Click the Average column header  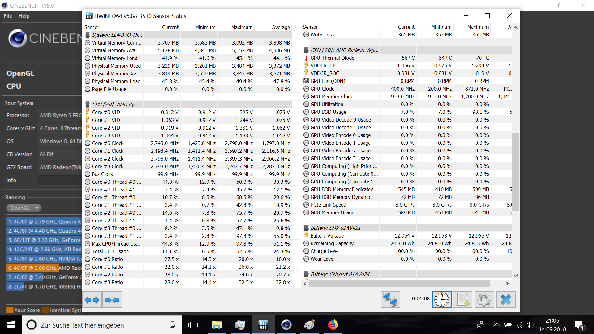coord(281,27)
